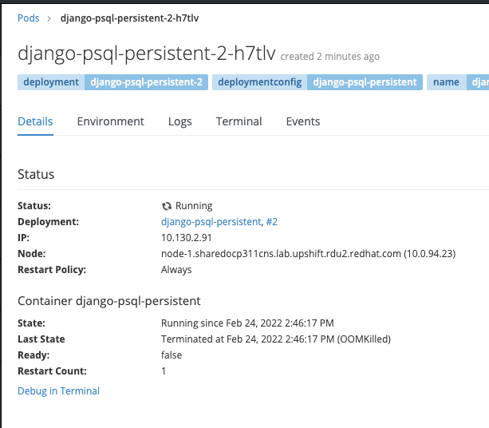This screenshot has height=428, width=489.
Task: Open the pod Terminal tab
Action: coord(239,121)
